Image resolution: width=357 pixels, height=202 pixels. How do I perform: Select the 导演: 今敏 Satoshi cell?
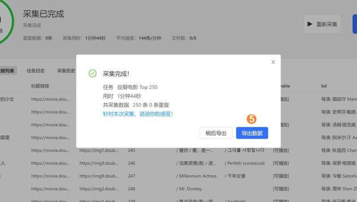(339, 176)
